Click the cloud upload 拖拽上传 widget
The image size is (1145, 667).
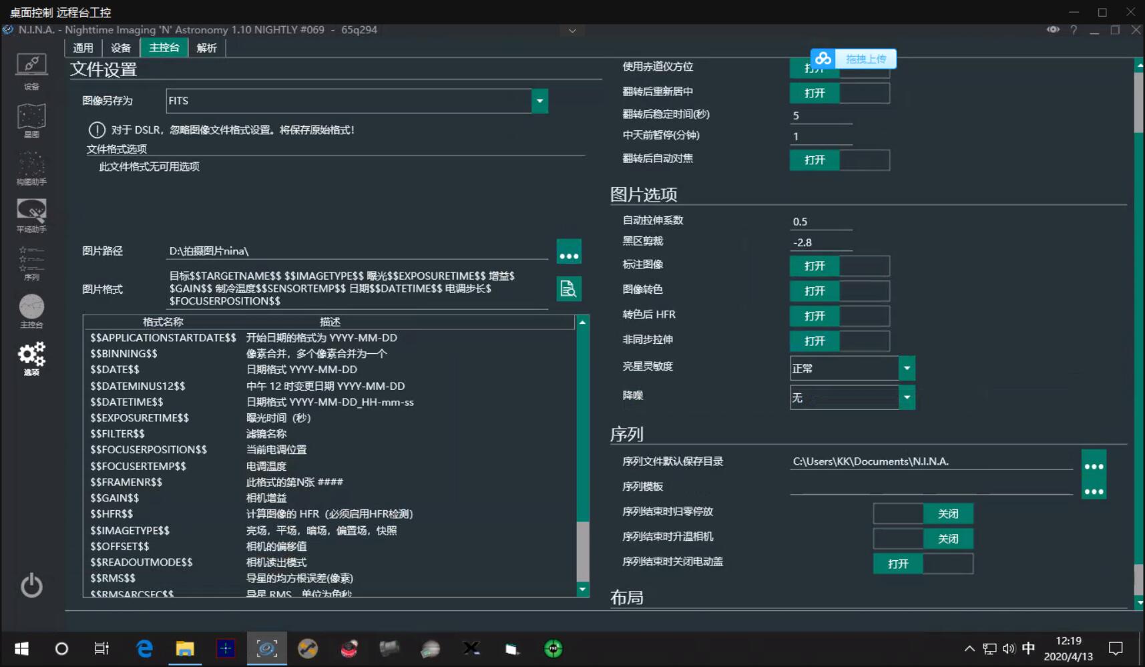coord(853,59)
